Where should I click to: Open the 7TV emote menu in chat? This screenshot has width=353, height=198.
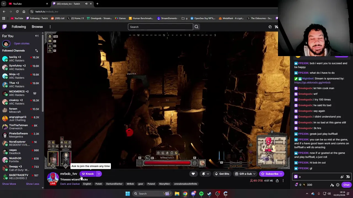pos(348,177)
